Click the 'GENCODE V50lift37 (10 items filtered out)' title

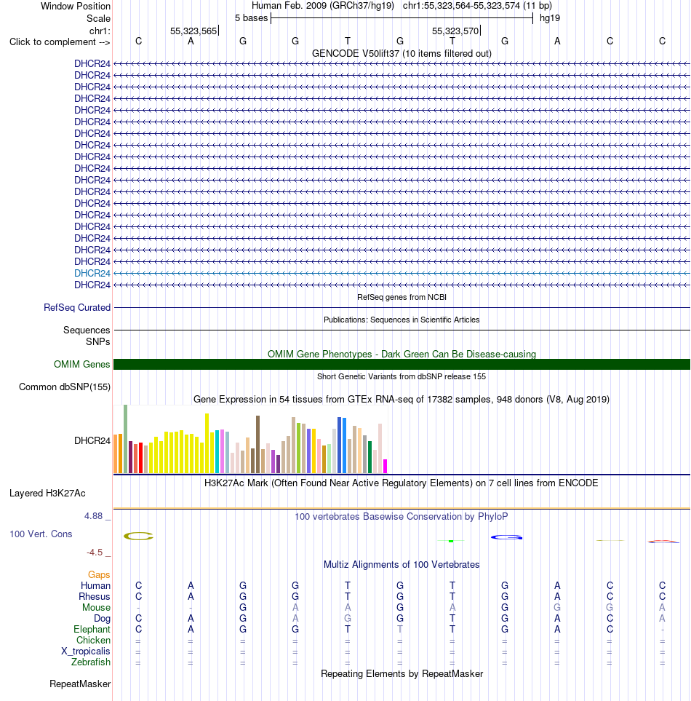click(x=402, y=54)
